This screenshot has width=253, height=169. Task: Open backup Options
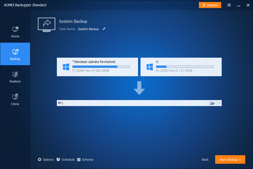46,159
